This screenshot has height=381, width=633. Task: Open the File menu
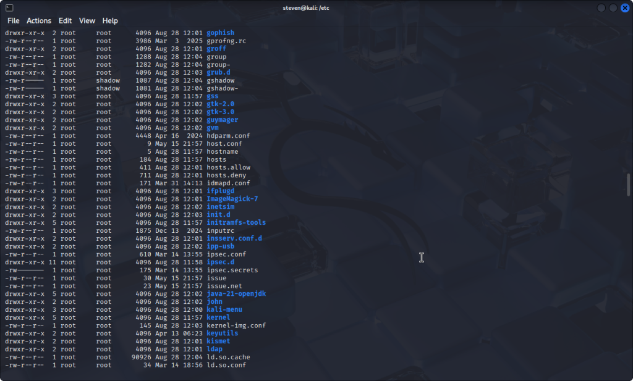pos(13,20)
